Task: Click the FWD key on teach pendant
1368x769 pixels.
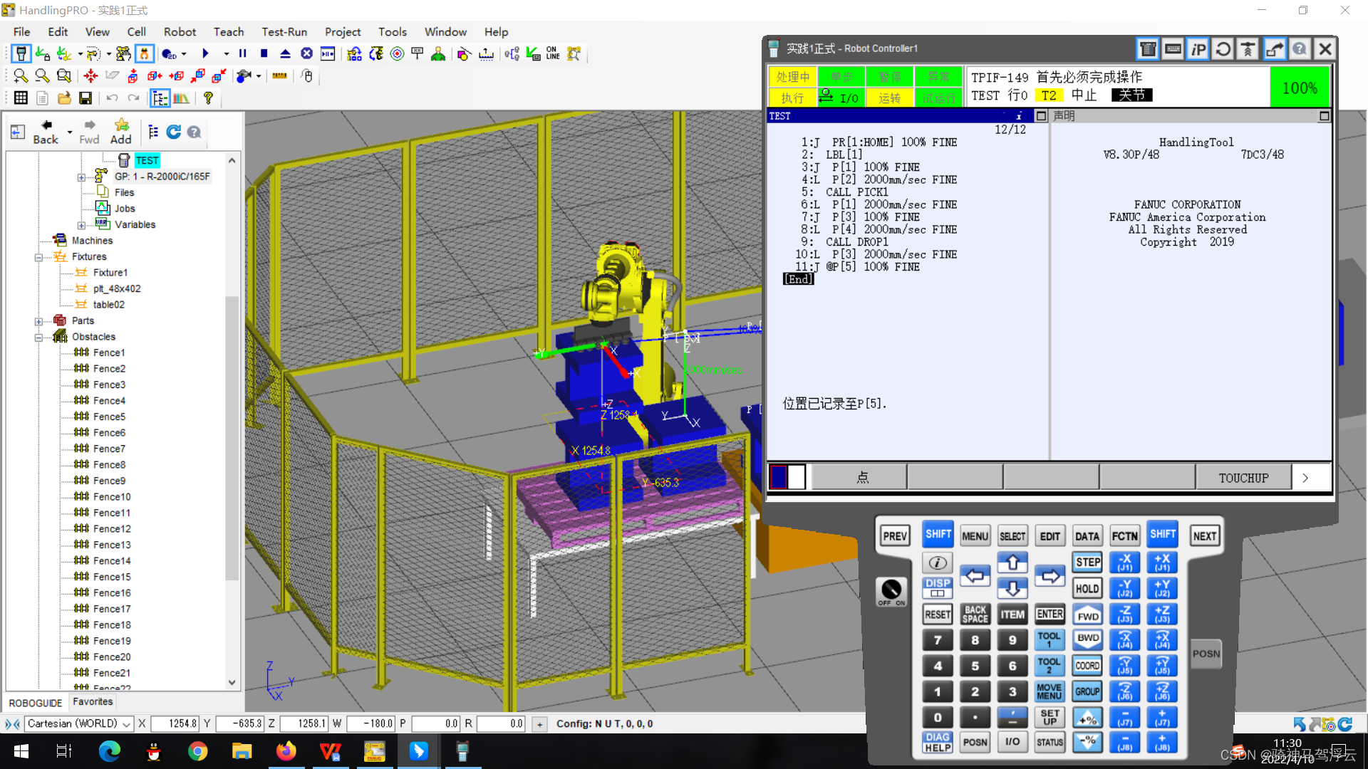Action: pos(1088,614)
